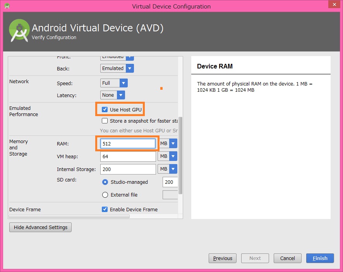
Task: Close the Virtual Device Configuration window
Action: 334,4
